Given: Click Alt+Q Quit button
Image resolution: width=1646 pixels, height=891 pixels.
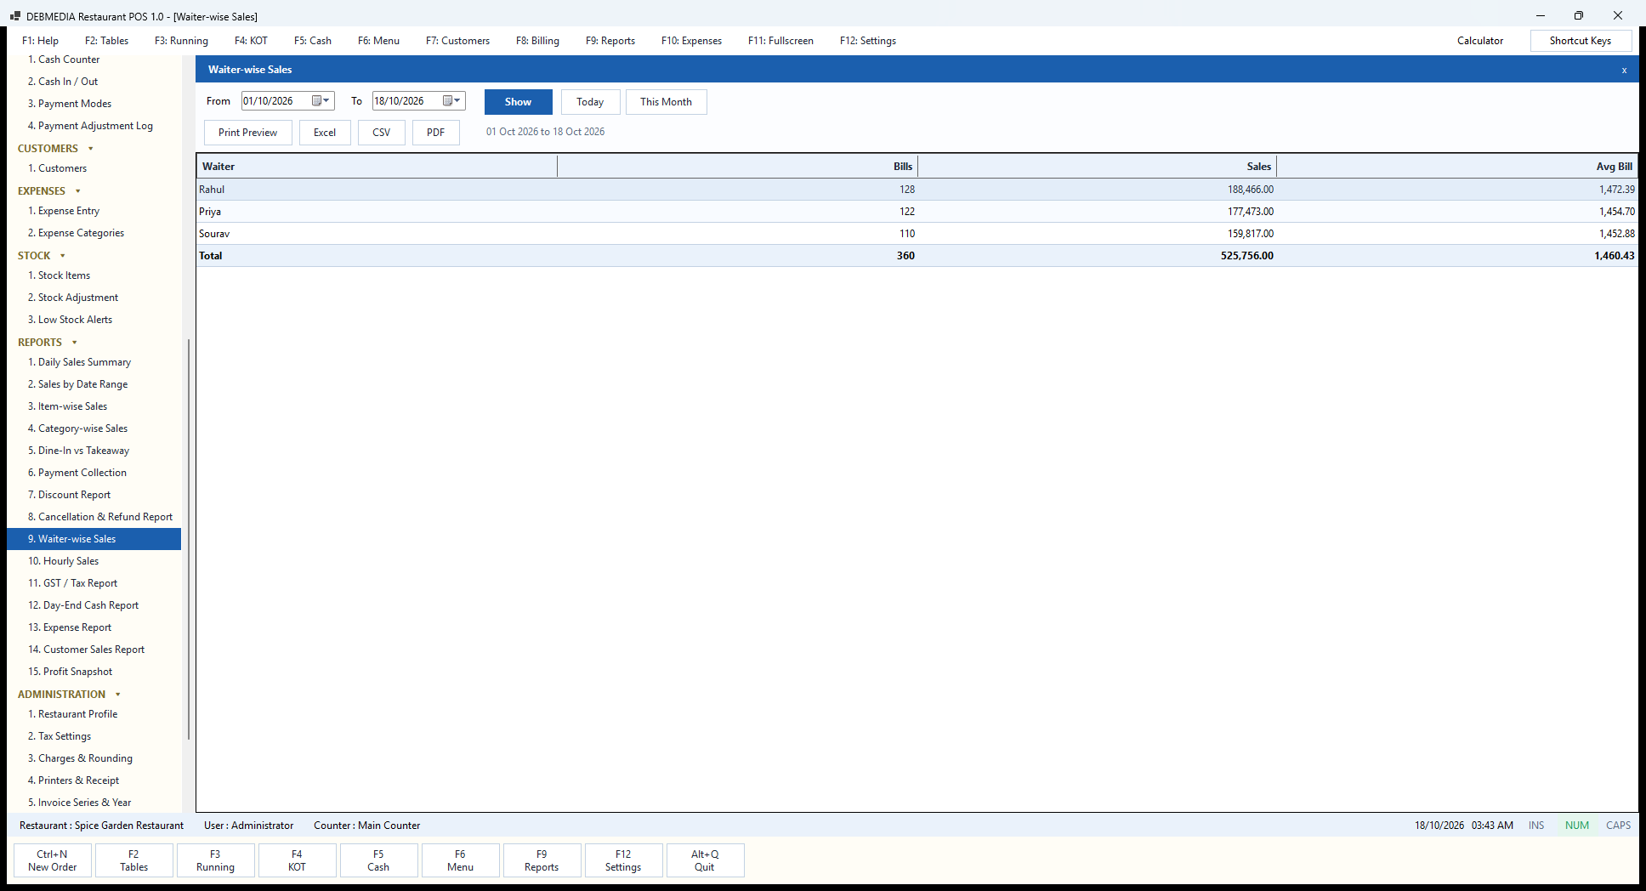Looking at the screenshot, I should 705,860.
